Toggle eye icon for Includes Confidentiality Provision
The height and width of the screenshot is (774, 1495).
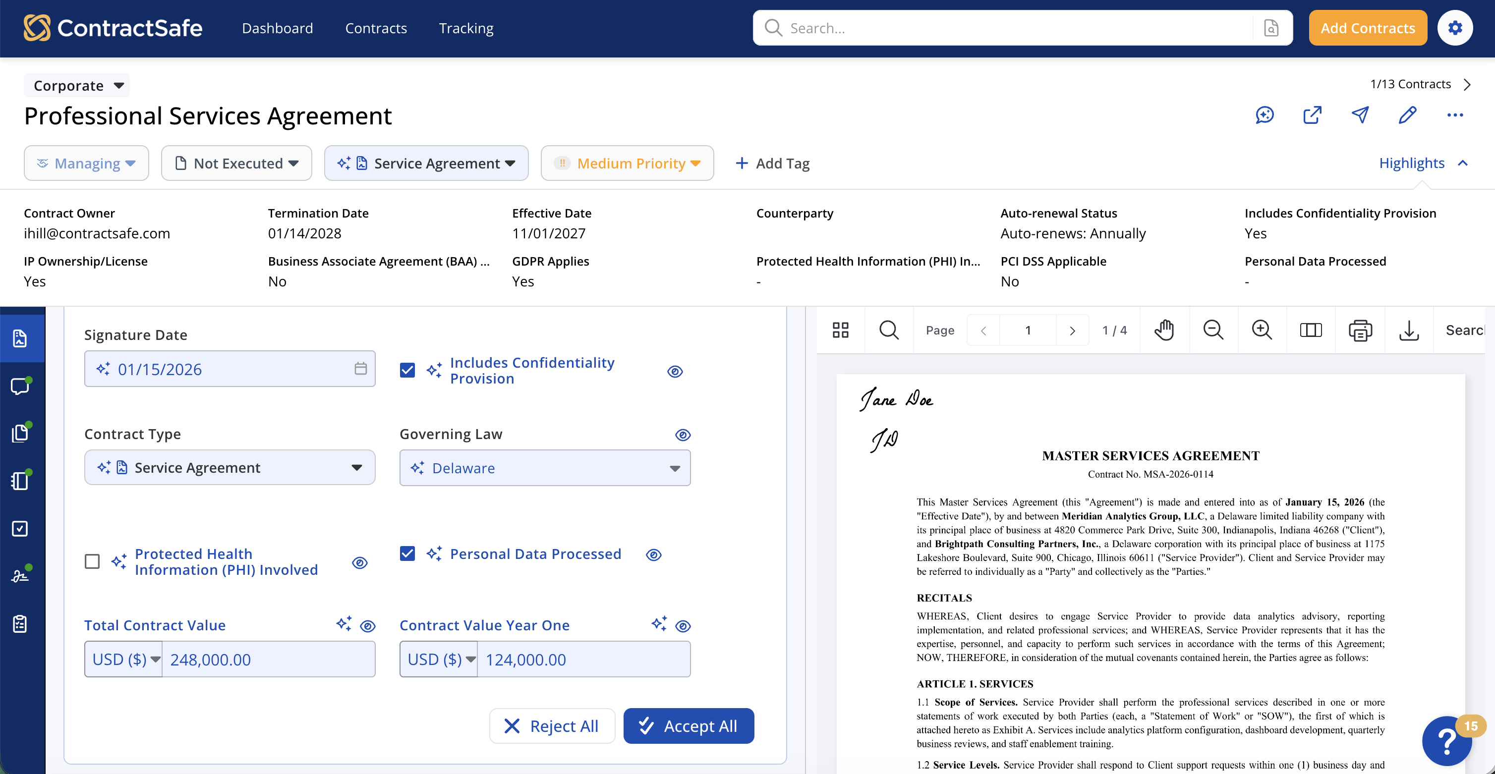(674, 371)
